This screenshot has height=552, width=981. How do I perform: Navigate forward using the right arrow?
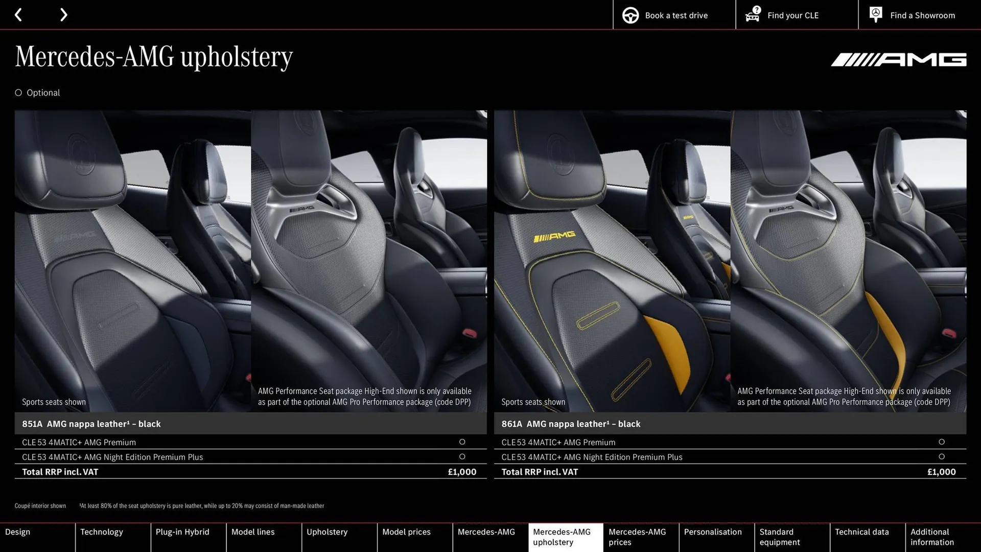(x=63, y=14)
